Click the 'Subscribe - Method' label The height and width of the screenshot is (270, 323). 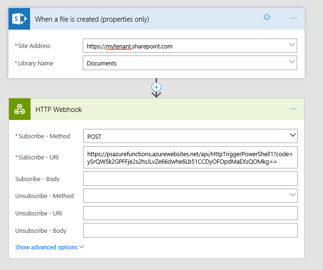click(x=45, y=136)
